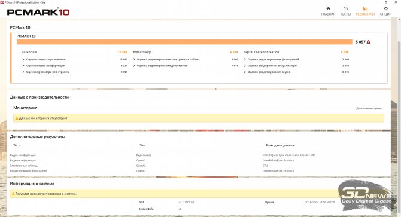
Task: Open the Тесты gauge icon
Action: [x=345, y=8]
